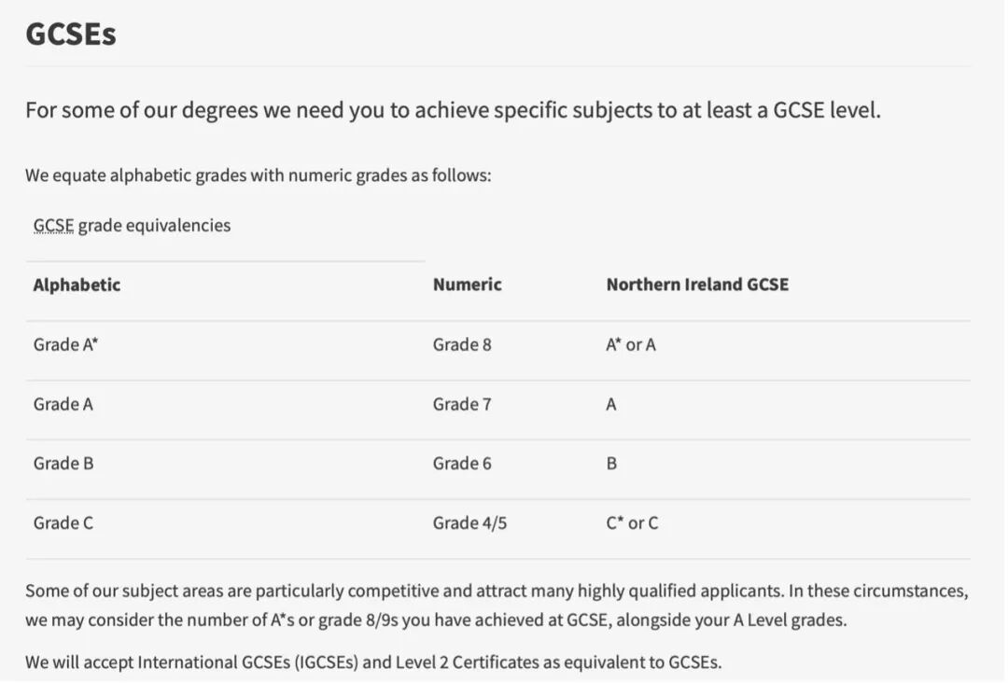Click the Northern Ireland GCSE column header
This screenshot has height=683, width=1008.
pos(697,286)
